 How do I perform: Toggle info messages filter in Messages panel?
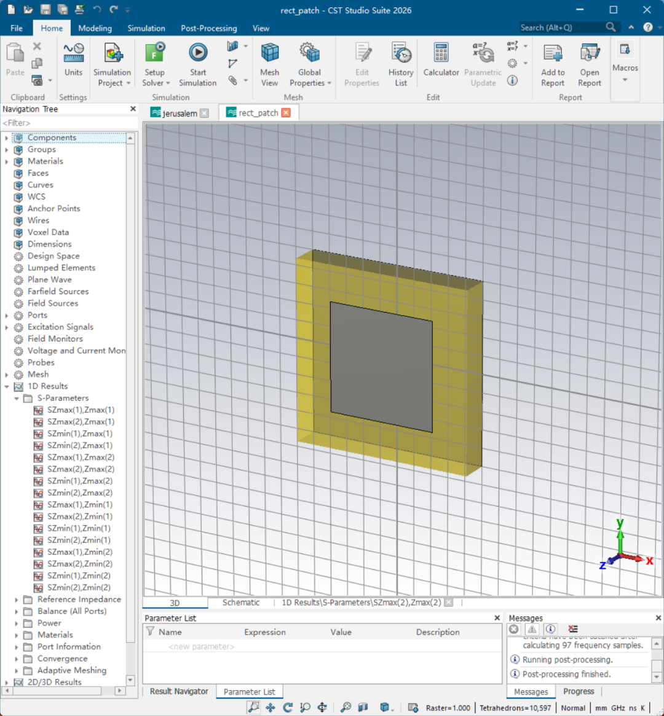click(x=551, y=629)
